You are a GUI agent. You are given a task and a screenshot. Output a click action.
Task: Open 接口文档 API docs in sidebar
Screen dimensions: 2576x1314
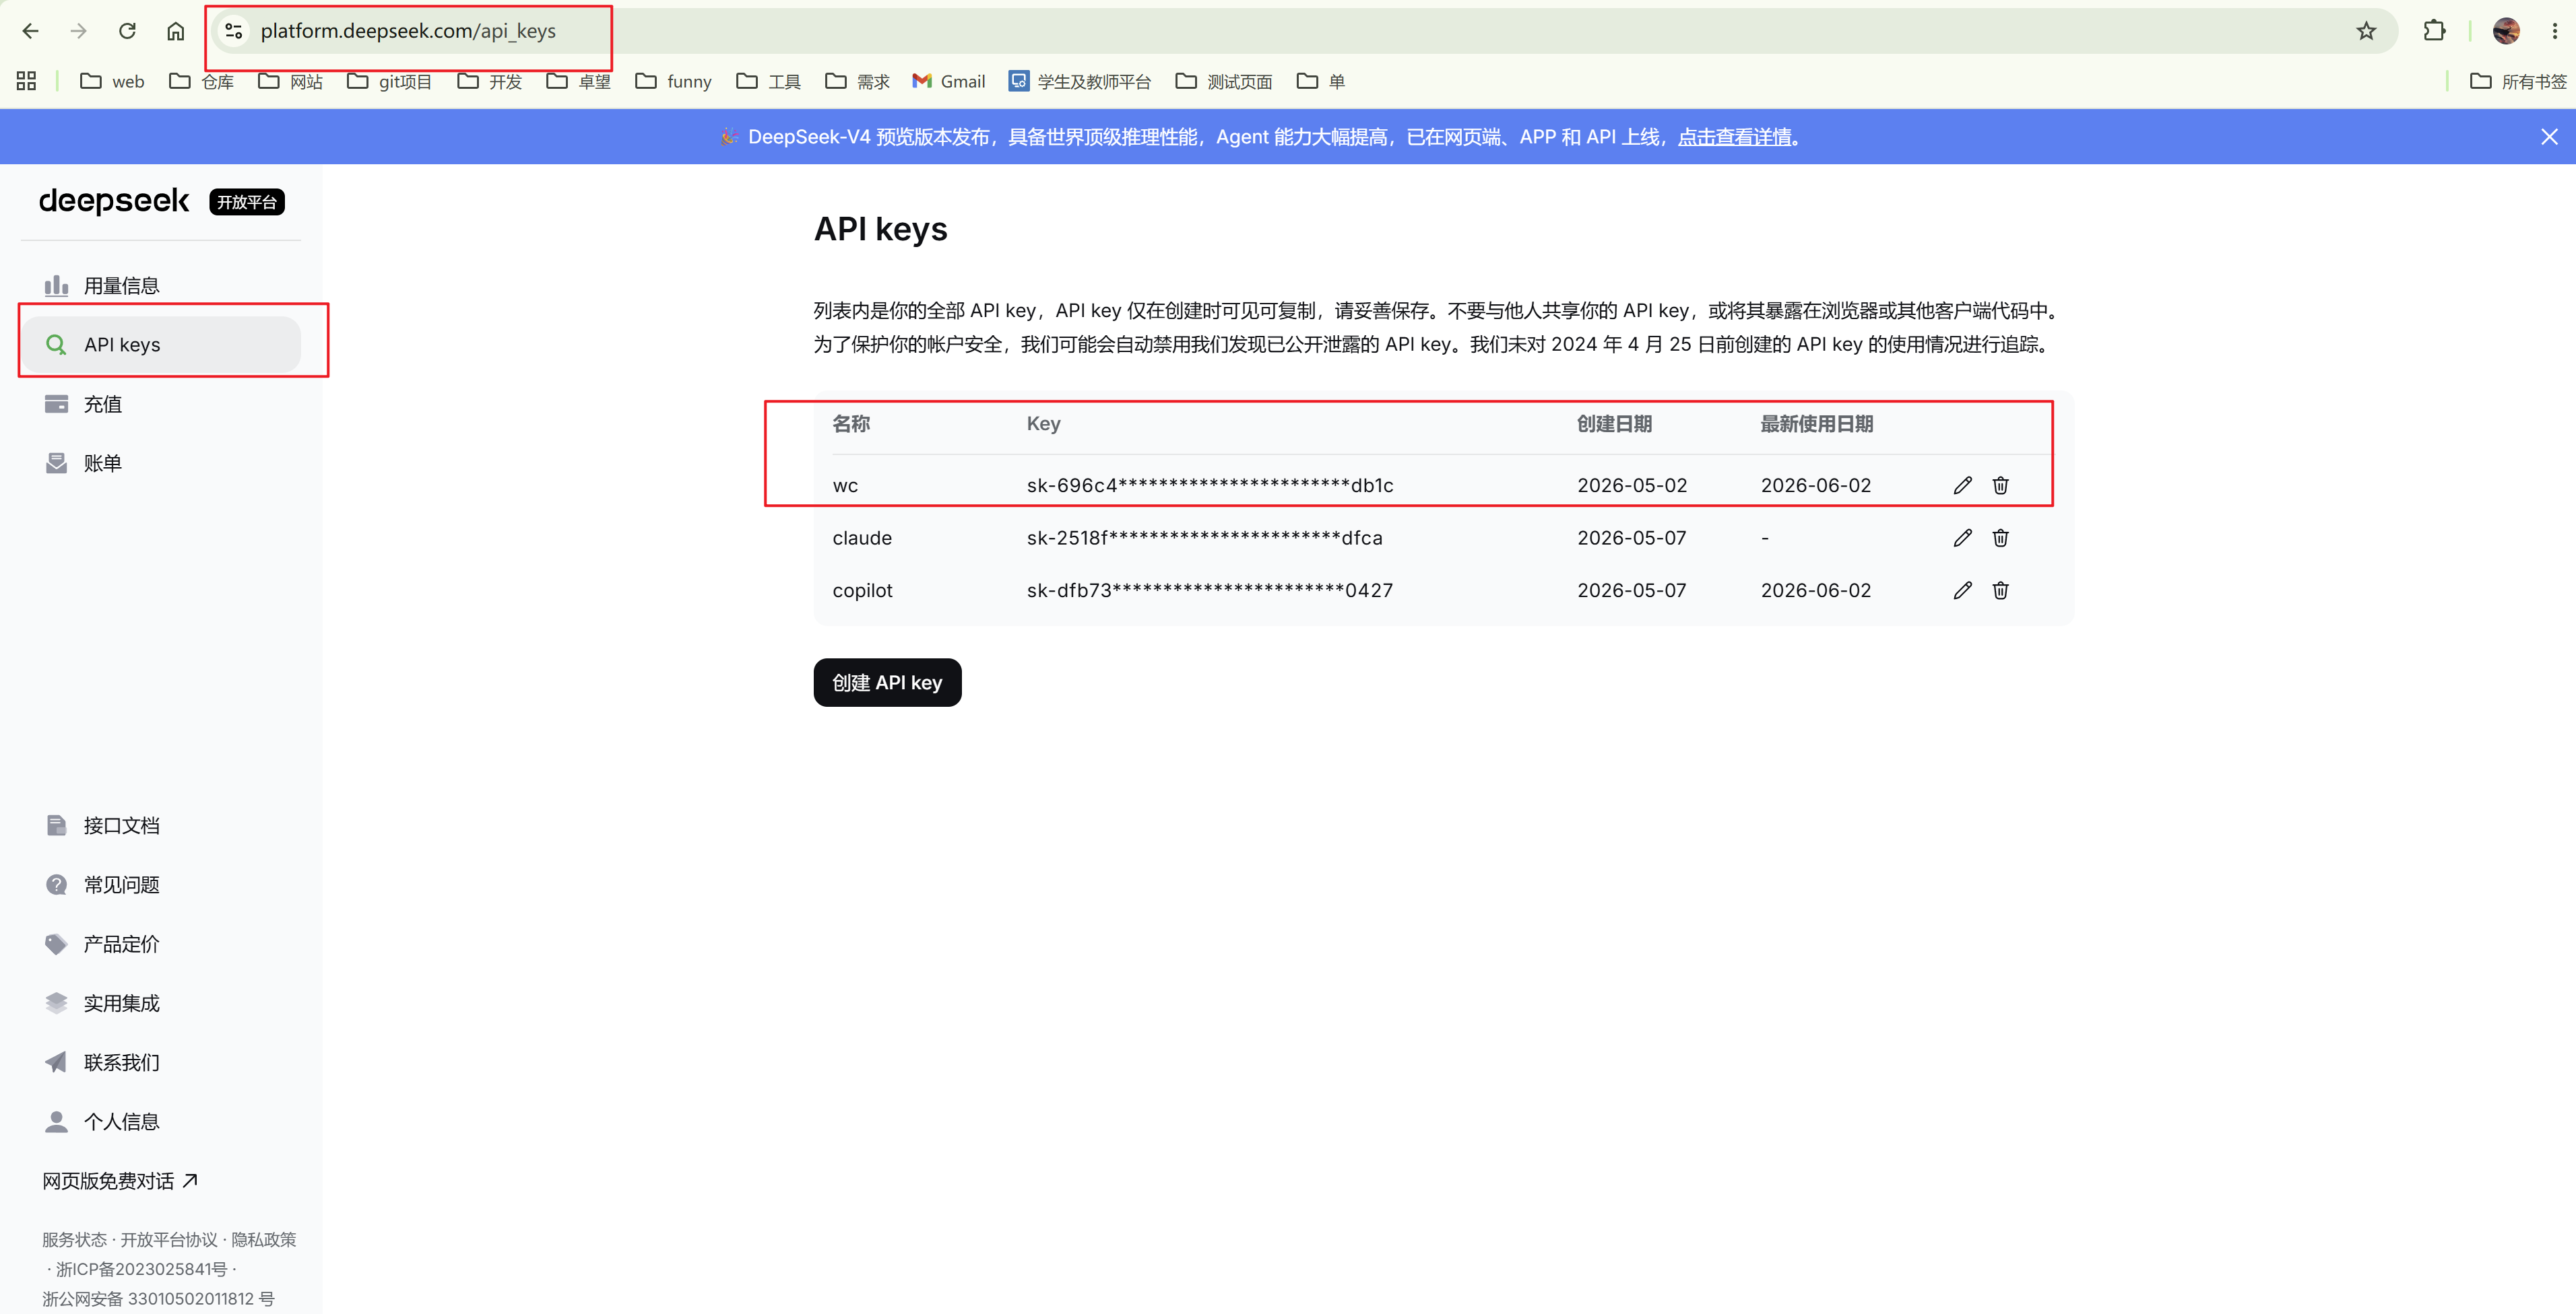point(161,825)
